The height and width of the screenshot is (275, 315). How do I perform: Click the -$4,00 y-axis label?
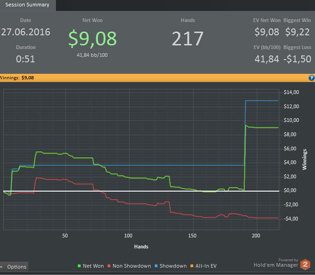coord(291,219)
